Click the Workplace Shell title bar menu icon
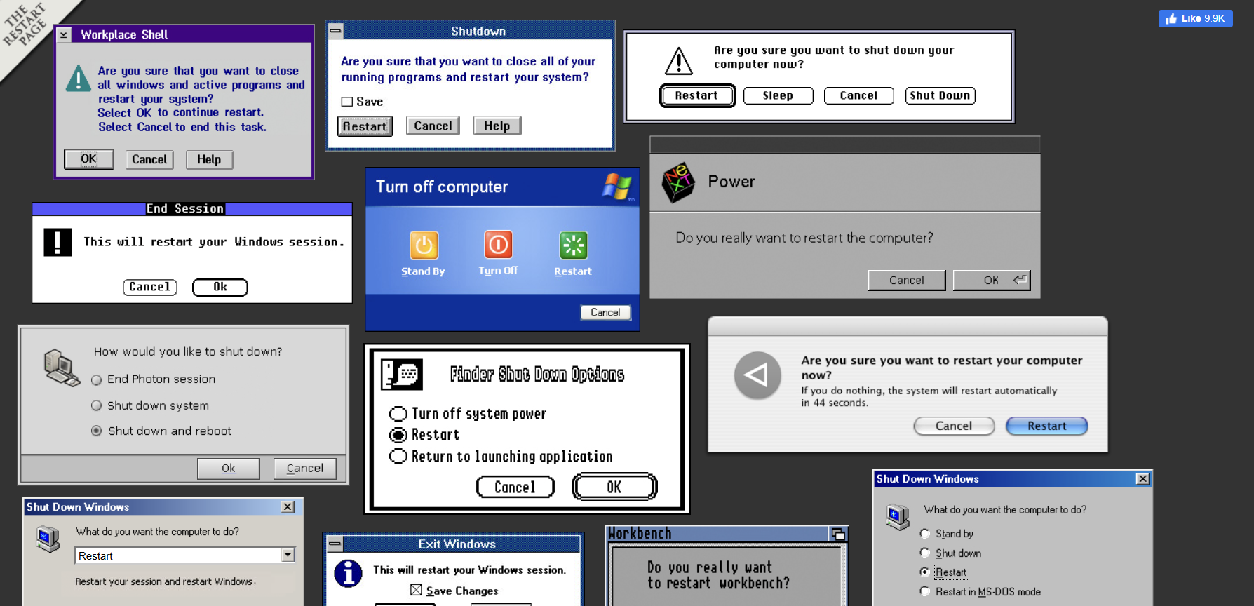This screenshot has width=1254, height=606. [x=64, y=34]
